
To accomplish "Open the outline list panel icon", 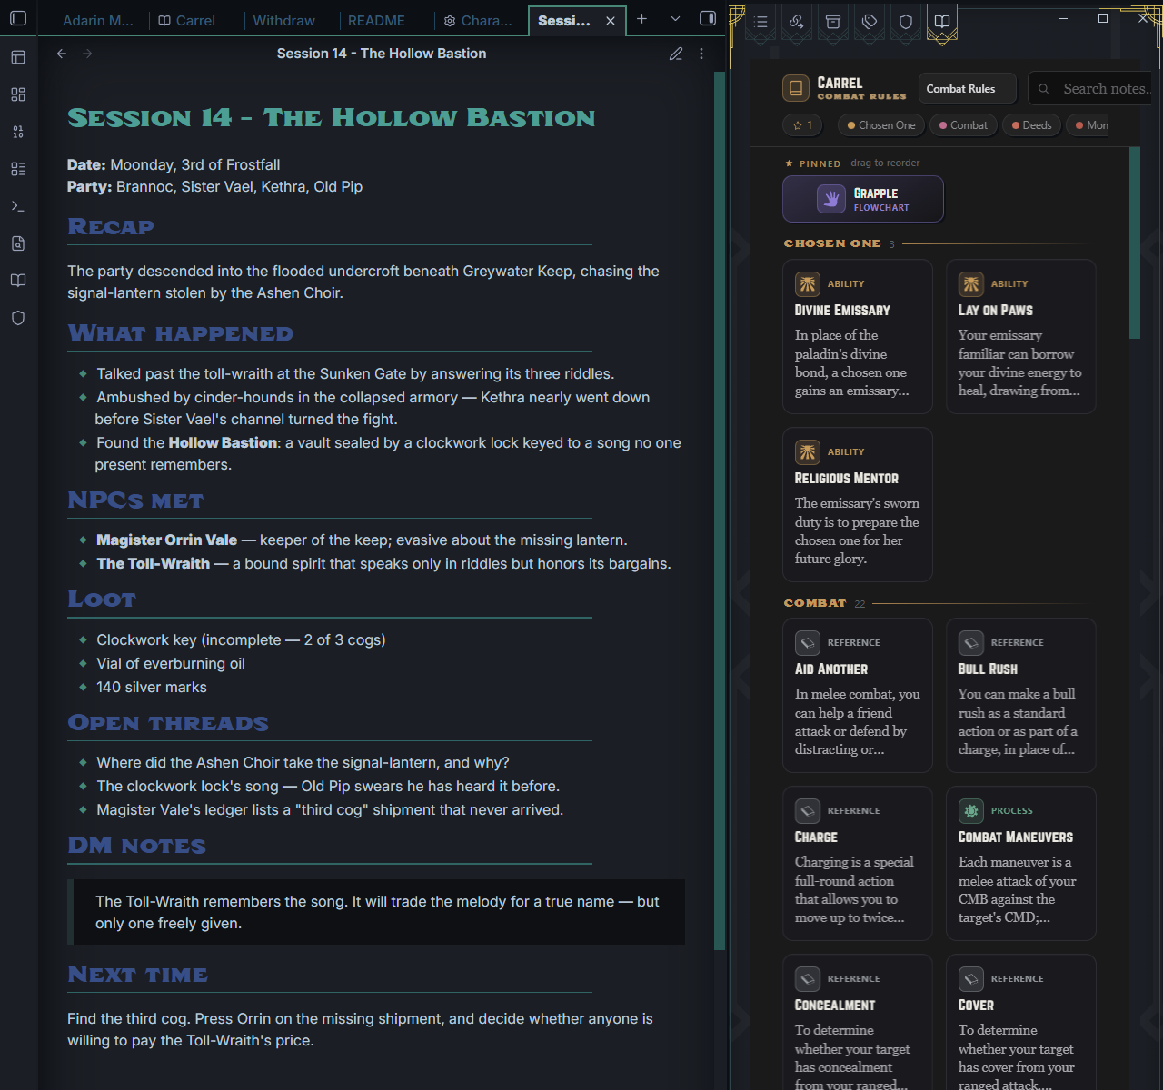I will pyautogui.click(x=761, y=22).
